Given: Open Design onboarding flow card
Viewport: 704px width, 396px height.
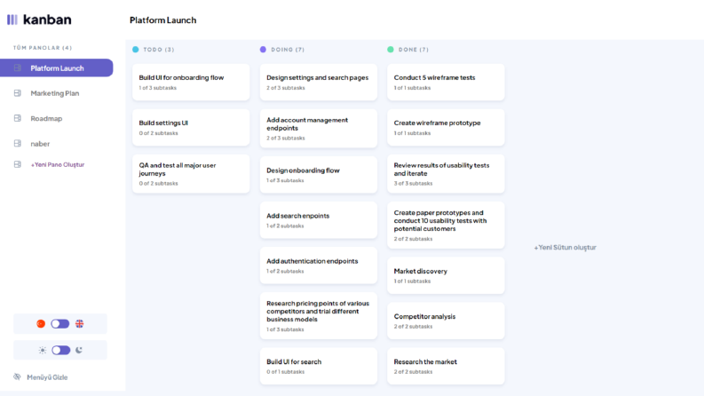Looking at the screenshot, I should click(319, 175).
